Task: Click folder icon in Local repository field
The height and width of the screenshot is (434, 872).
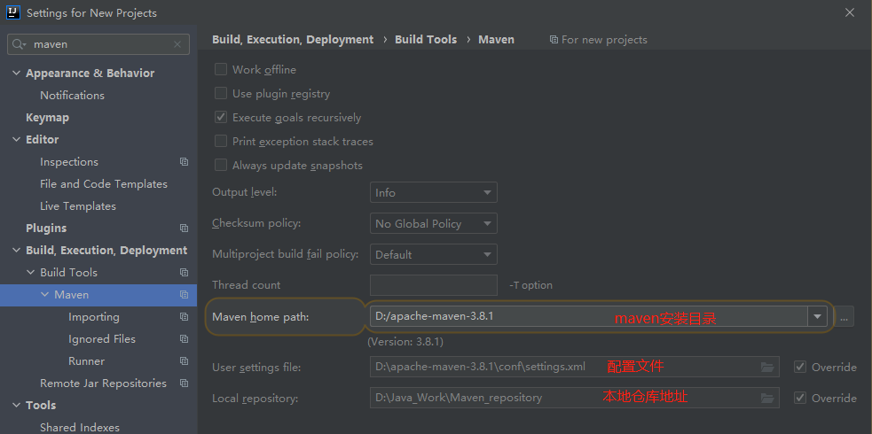Action: pyautogui.click(x=767, y=398)
